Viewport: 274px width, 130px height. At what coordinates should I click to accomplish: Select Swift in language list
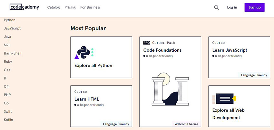(x=8, y=112)
